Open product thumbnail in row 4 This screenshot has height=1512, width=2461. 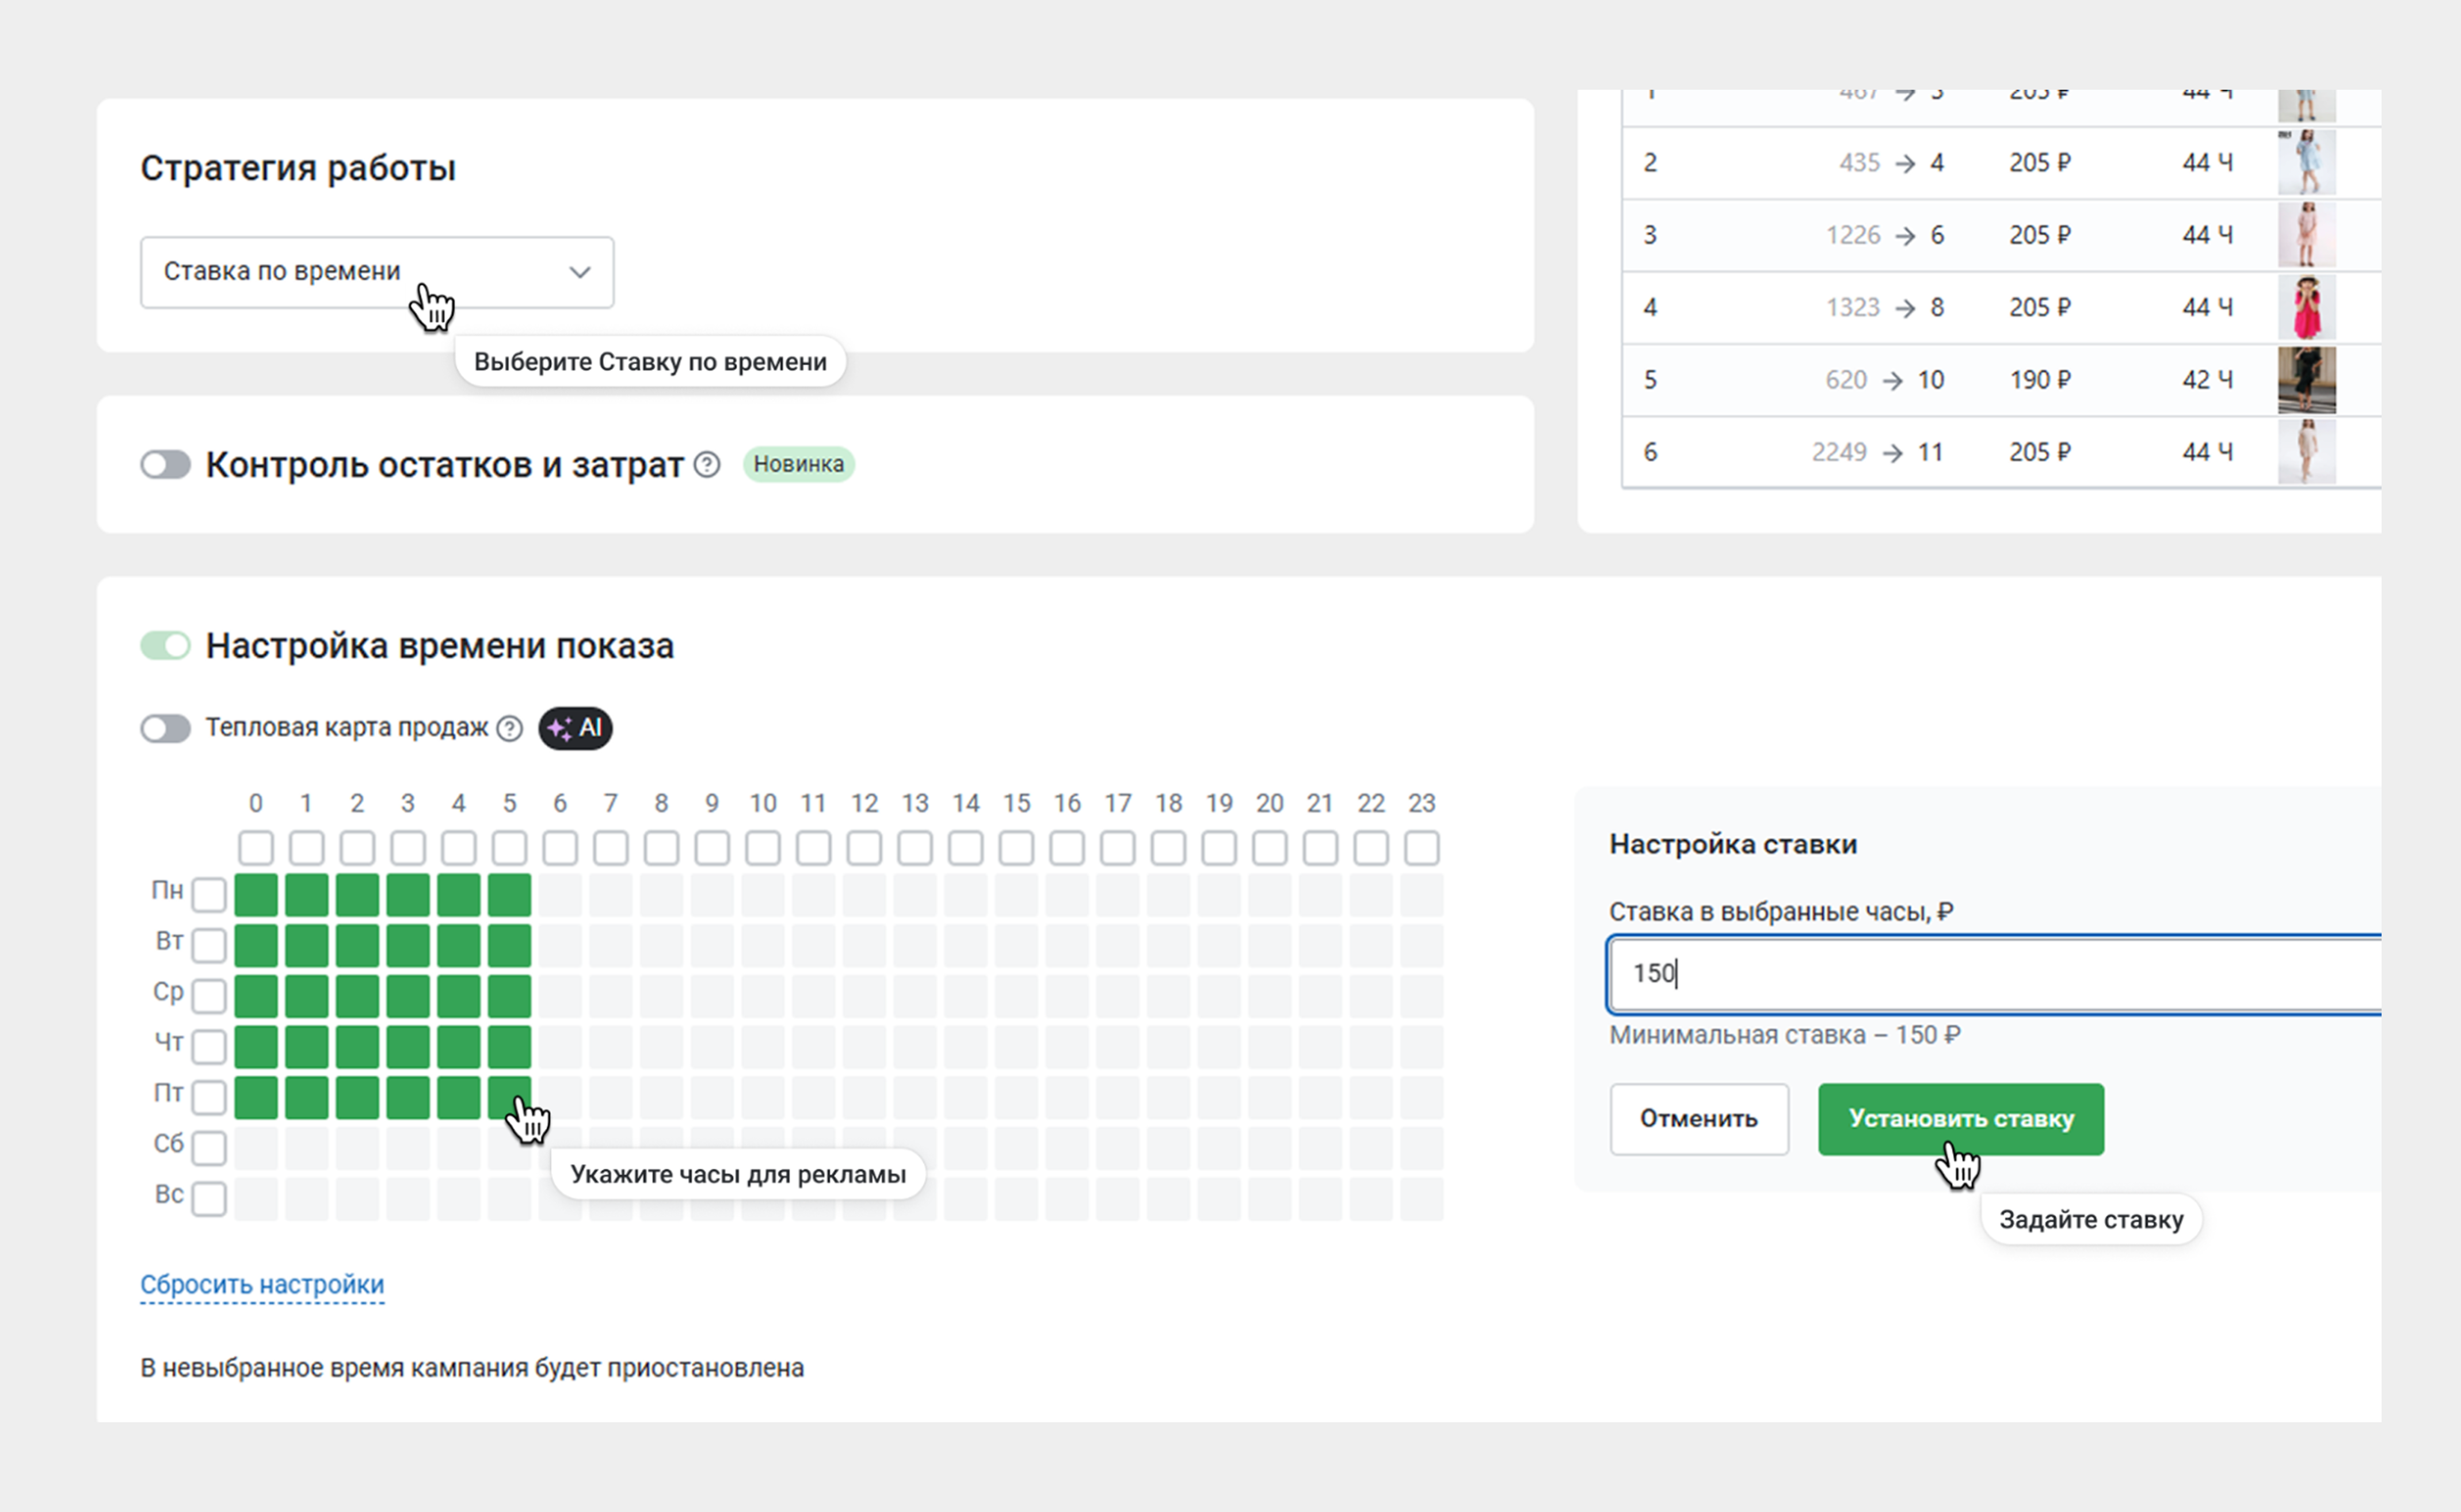pyautogui.click(x=2306, y=308)
